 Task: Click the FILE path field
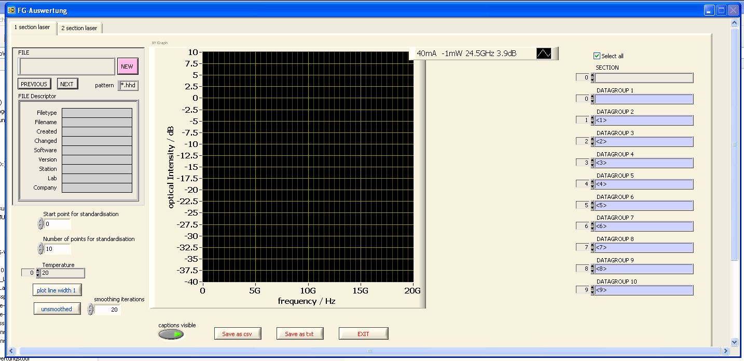coord(67,66)
